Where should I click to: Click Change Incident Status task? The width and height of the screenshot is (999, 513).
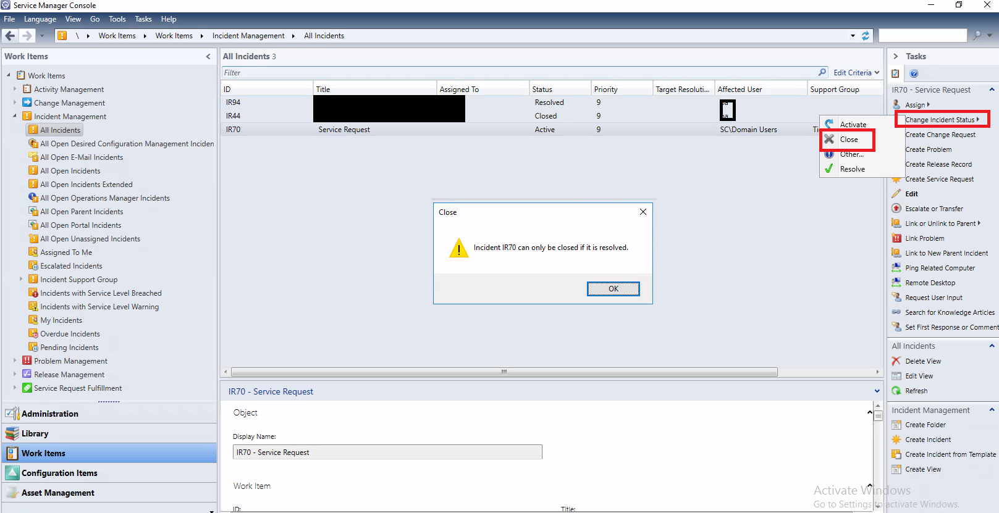tap(942, 120)
